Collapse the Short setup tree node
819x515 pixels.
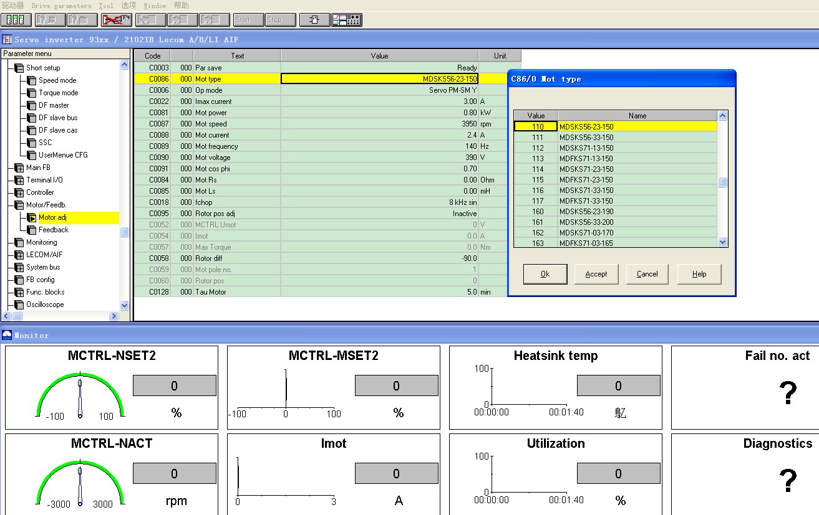19,68
